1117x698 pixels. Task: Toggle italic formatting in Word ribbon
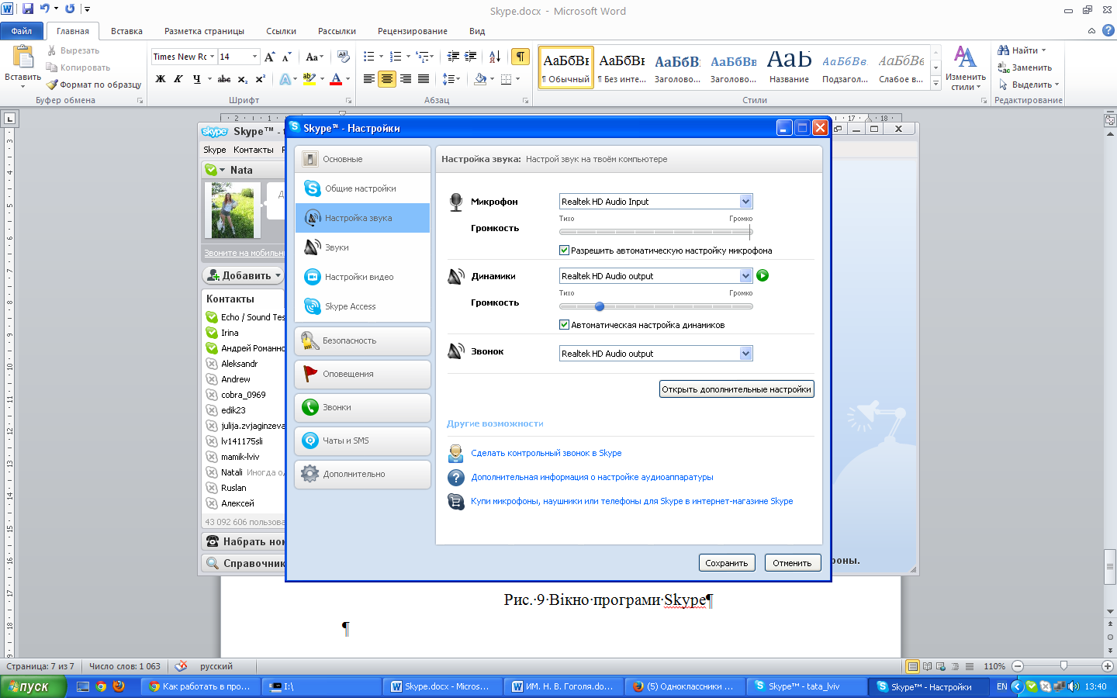pos(178,79)
